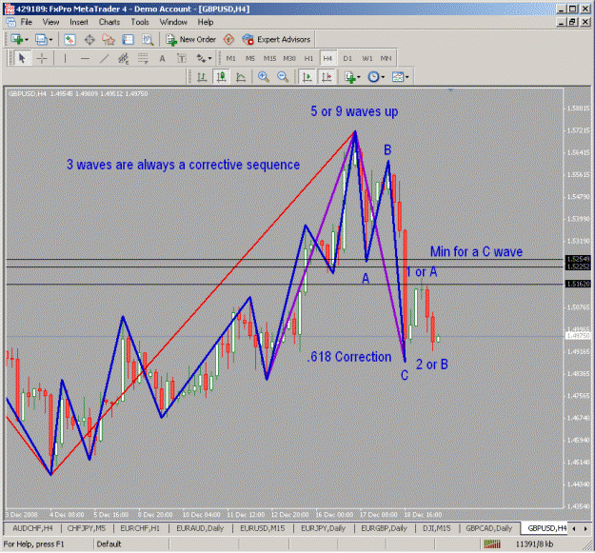Screen dimensions: 595x553
Task: Set timeframe to M30
Action: pos(289,58)
